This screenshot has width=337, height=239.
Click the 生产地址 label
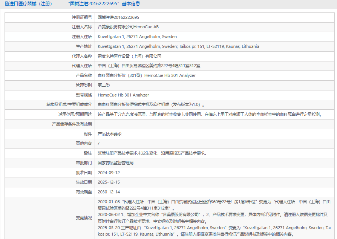coord(84,46)
